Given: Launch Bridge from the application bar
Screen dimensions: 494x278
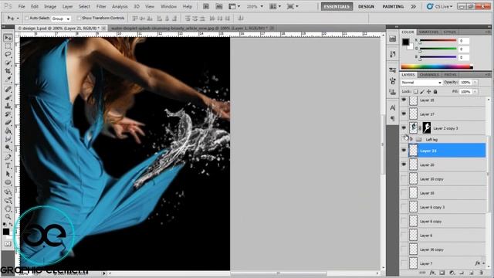Looking at the screenshot, I should coord(206,6).
